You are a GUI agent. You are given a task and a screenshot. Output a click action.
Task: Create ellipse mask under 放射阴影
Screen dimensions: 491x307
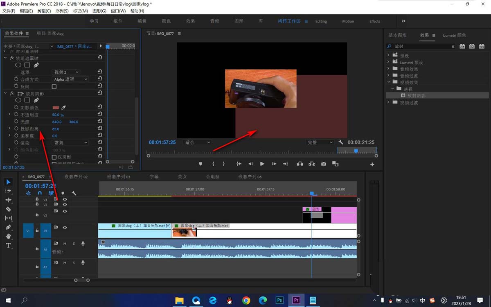[18, 100]
